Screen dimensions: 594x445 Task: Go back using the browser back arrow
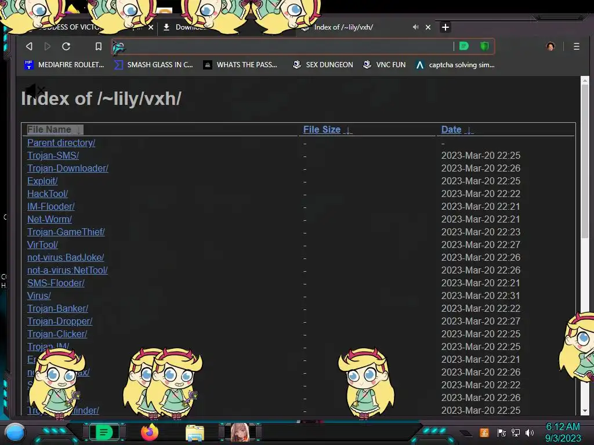29,46
